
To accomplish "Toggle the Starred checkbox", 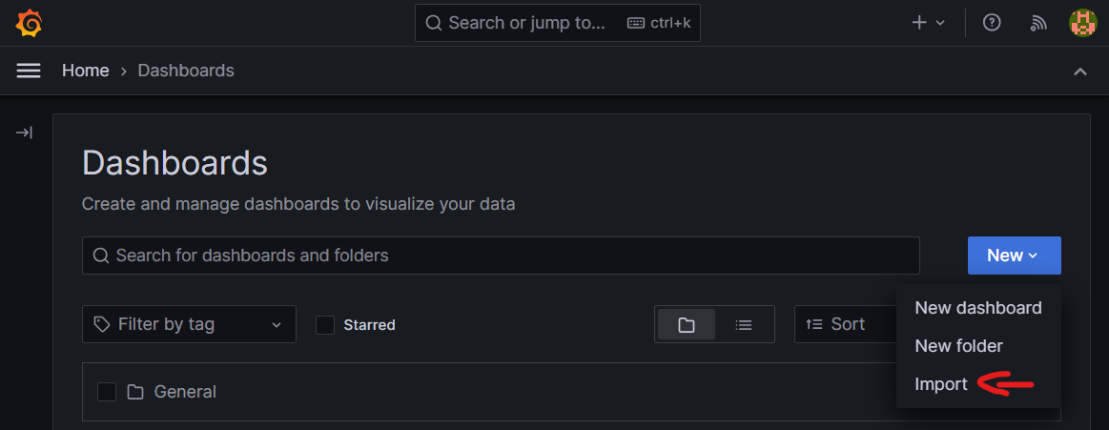I will click(x=325, y=325).
